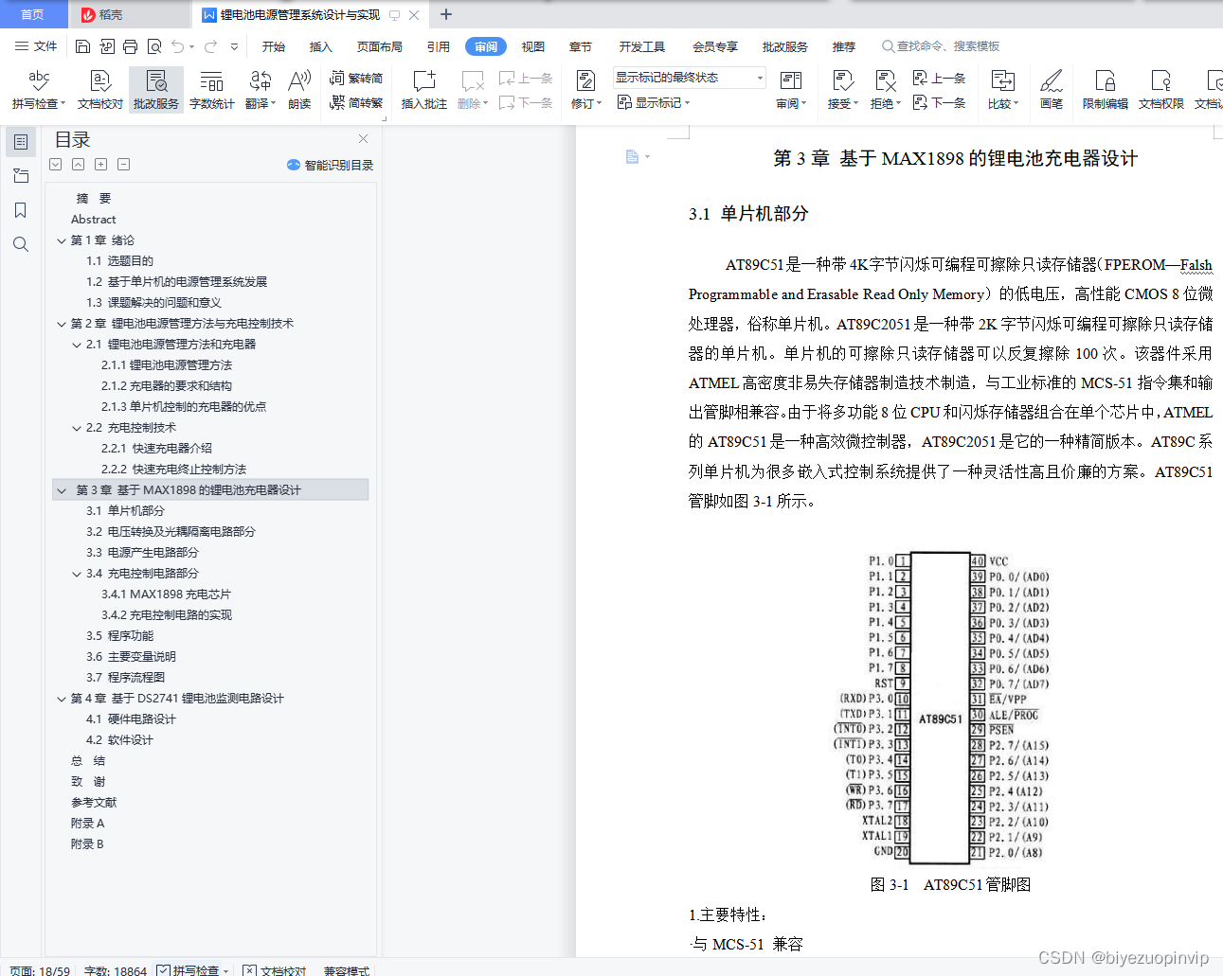Image resolution: width=1223 pixels, height=976 pixels.
Task: Click the save icon in quick toolbar
Action: tap(82, 46)
